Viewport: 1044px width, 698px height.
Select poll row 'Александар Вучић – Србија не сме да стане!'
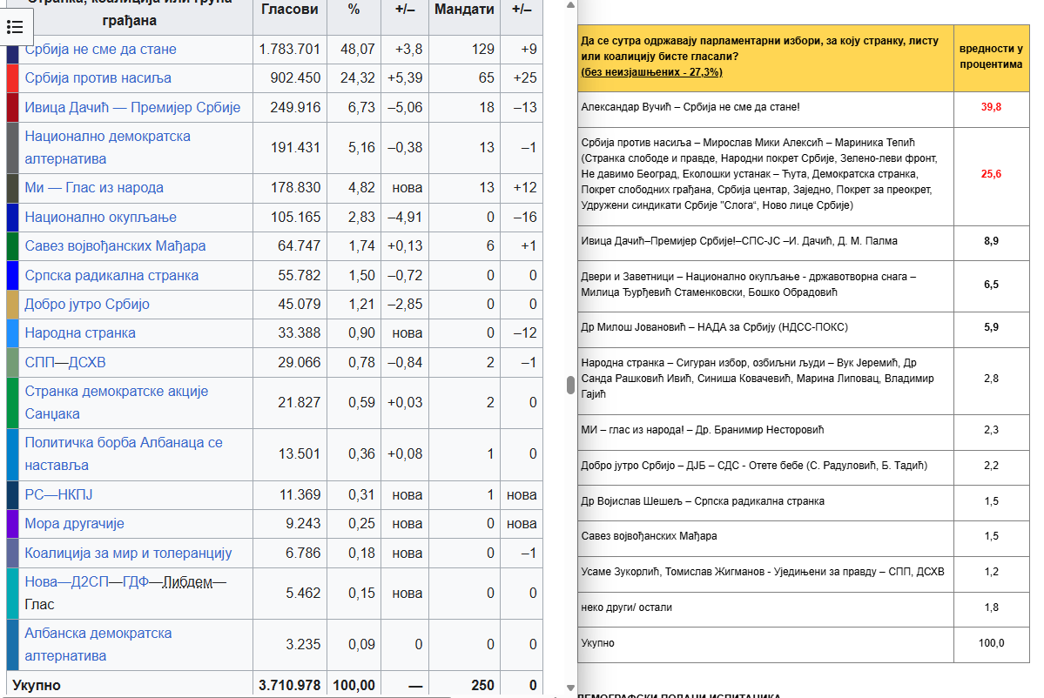tap(765, 107)
